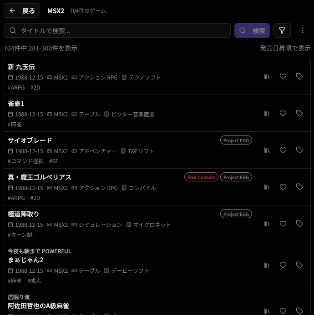Click the タイトルで検索 search field
The height and width of the screenshot is (315, 314).
[117, 30]
